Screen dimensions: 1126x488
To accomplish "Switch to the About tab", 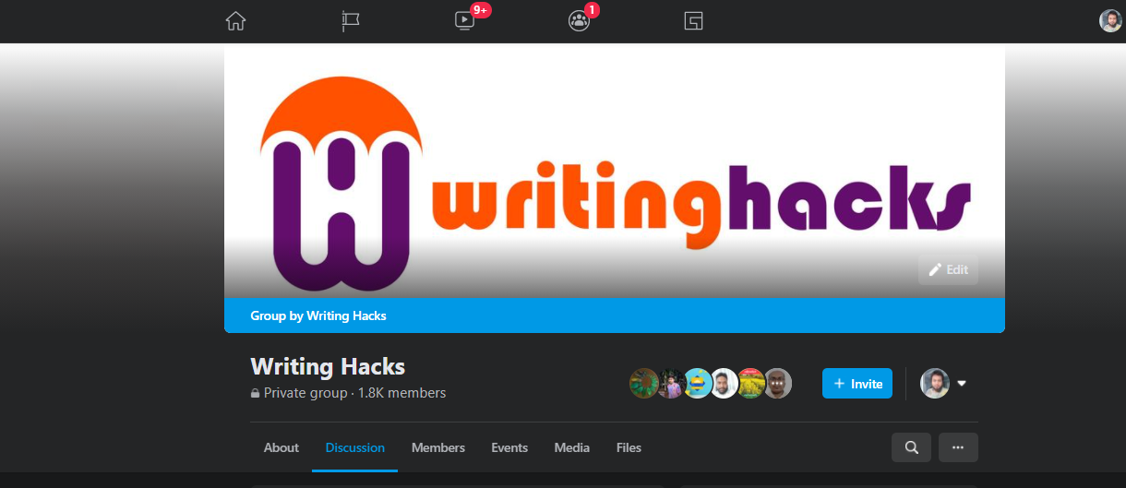I will (x=281, y=447).
